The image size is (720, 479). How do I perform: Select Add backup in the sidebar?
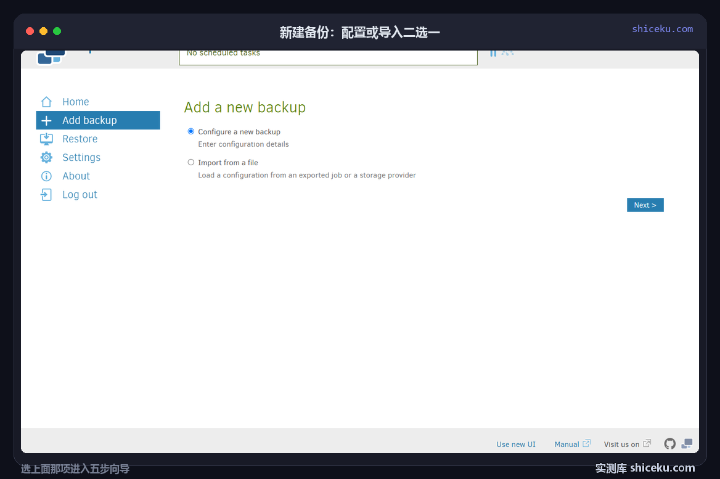click(98, 120)
